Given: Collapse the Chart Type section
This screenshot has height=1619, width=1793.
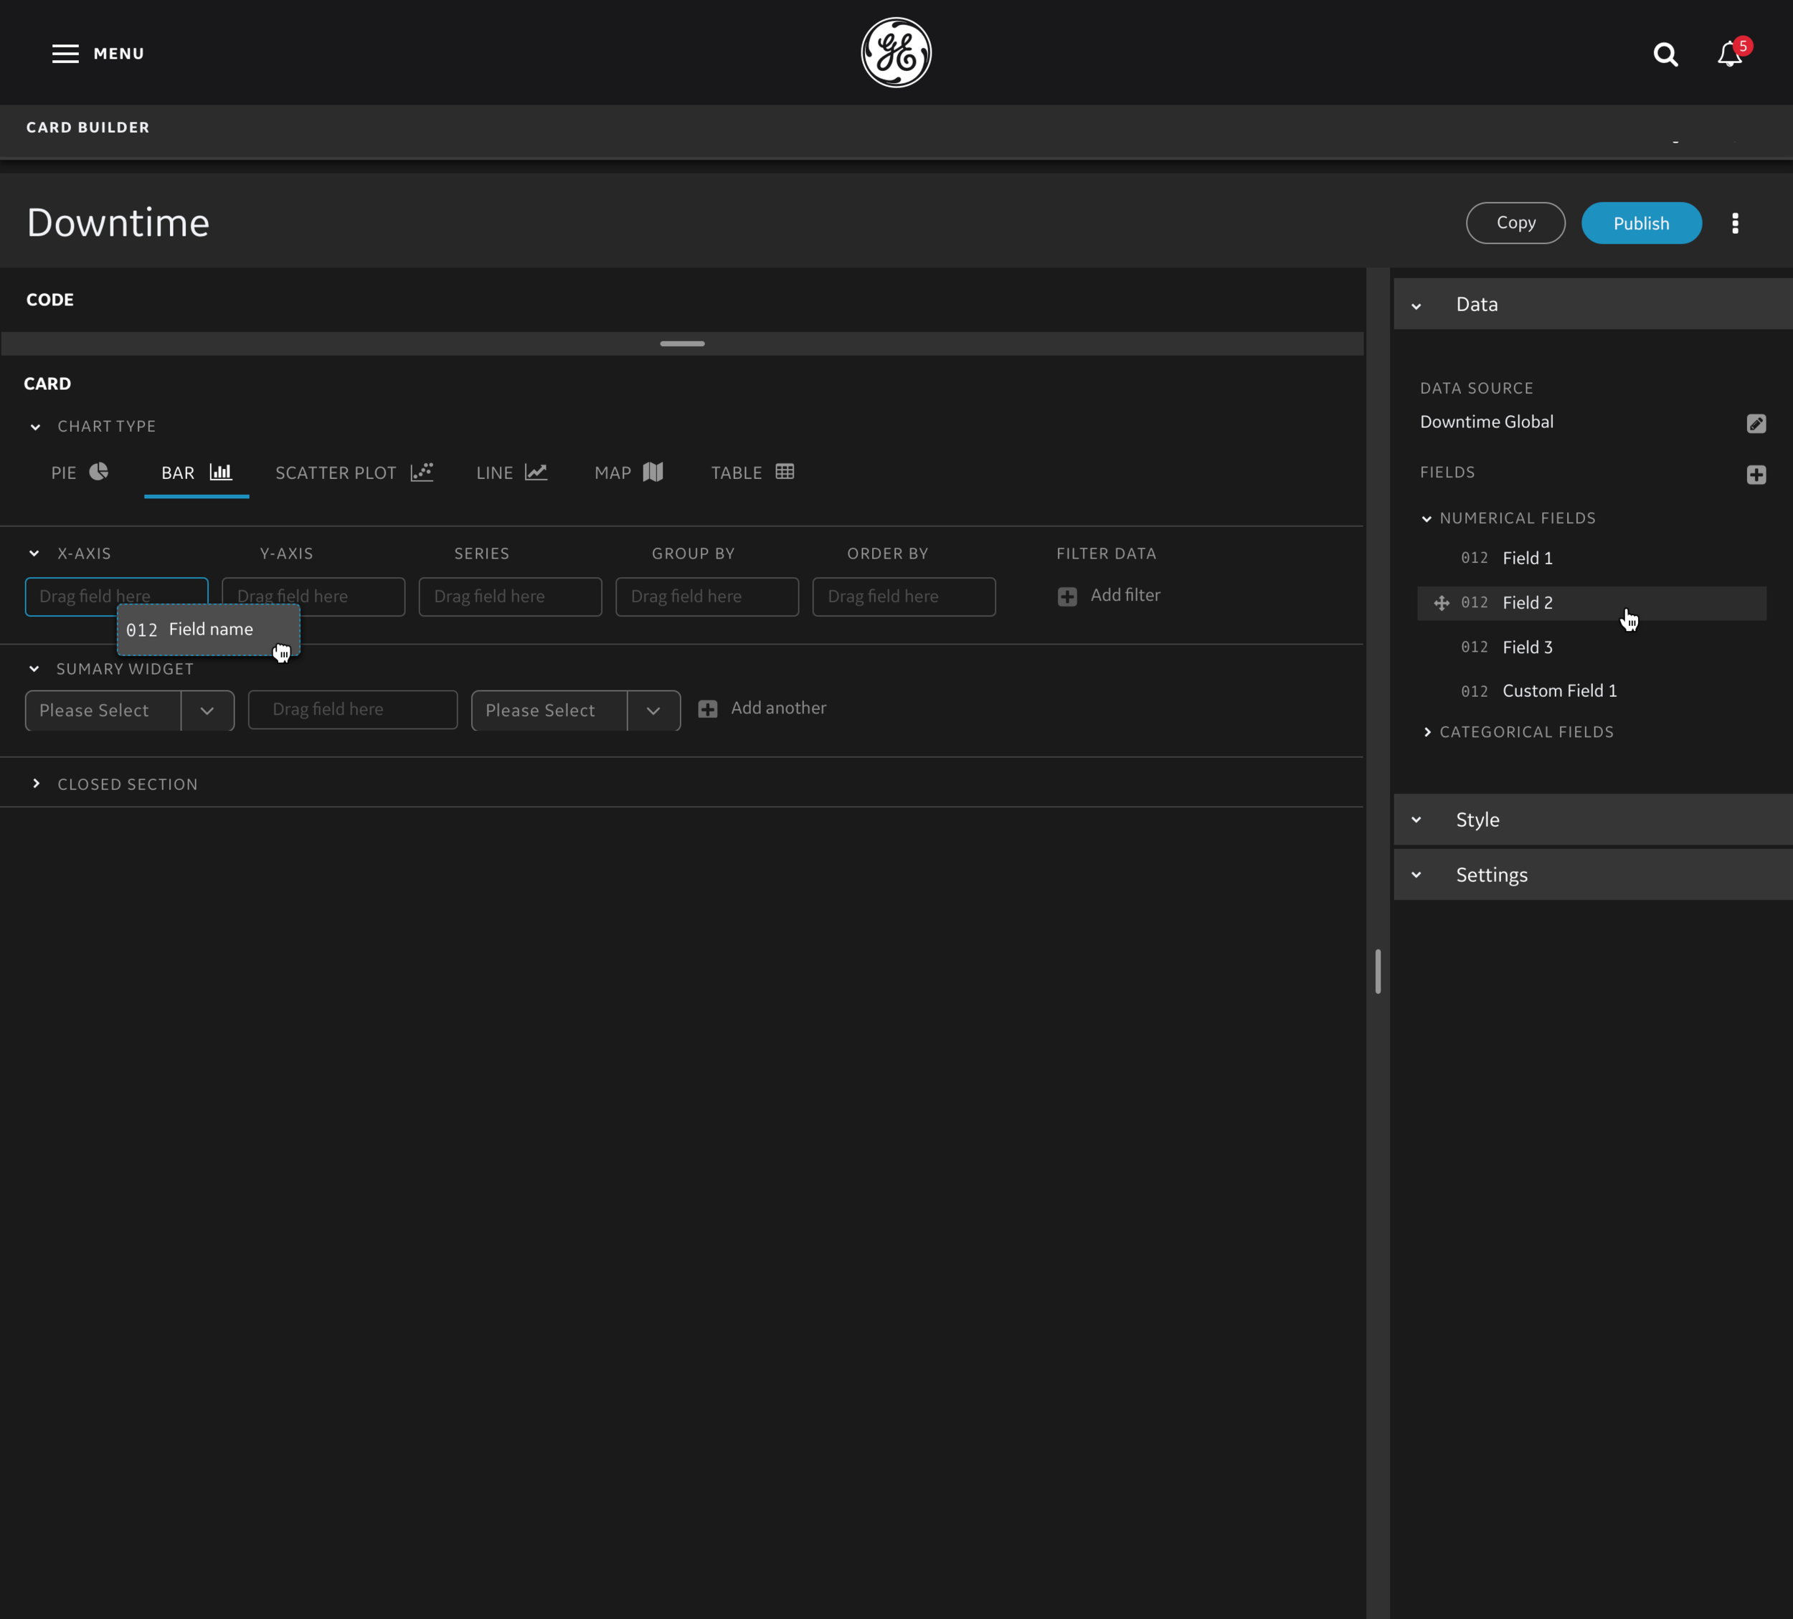Looking at the screenshot, I should pos(36,427).
